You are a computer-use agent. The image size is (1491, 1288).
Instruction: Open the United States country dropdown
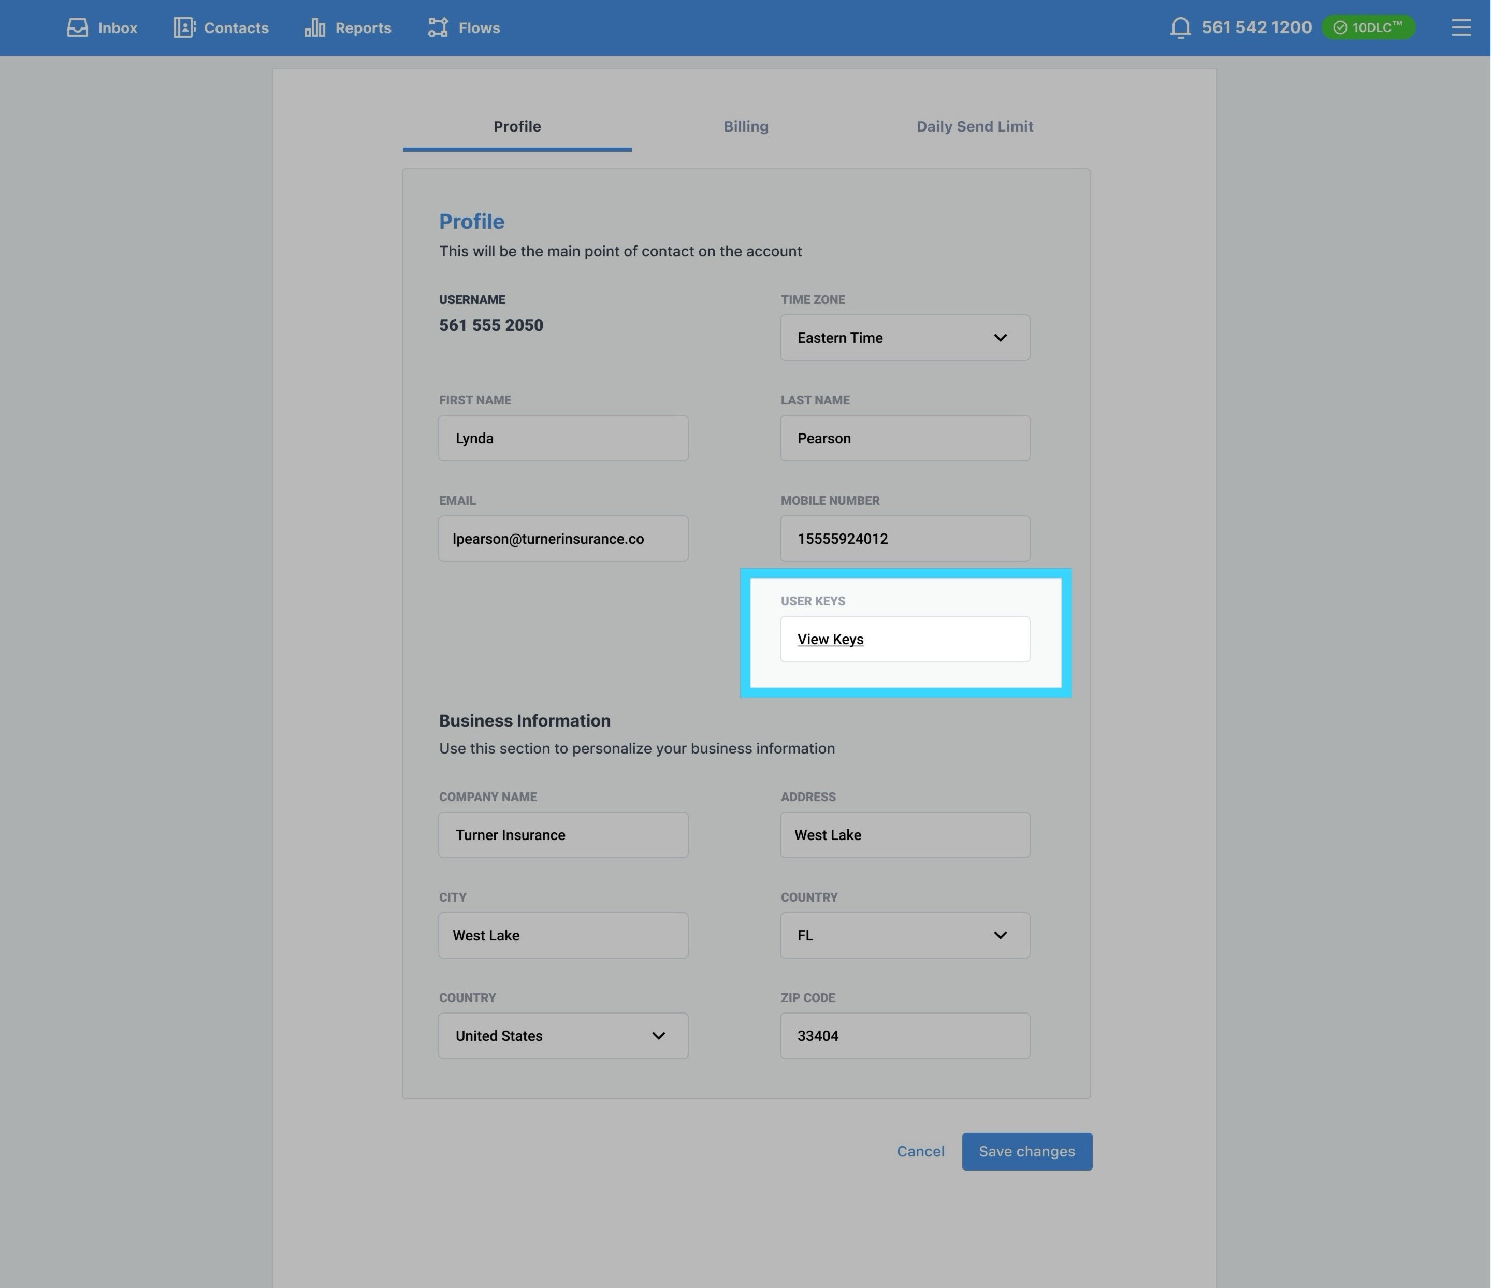click(x=563, y=1036)
